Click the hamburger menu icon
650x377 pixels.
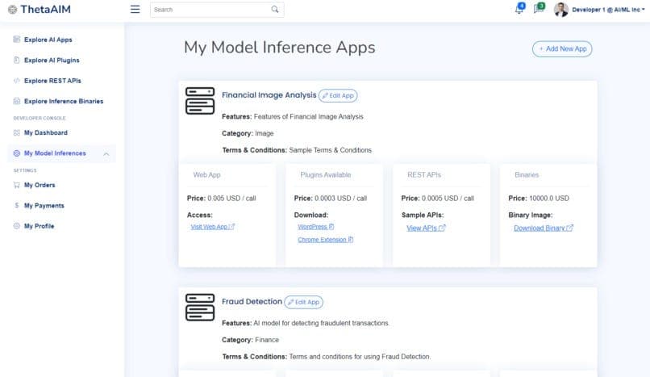pyautogui.click(x=135, y=10)
